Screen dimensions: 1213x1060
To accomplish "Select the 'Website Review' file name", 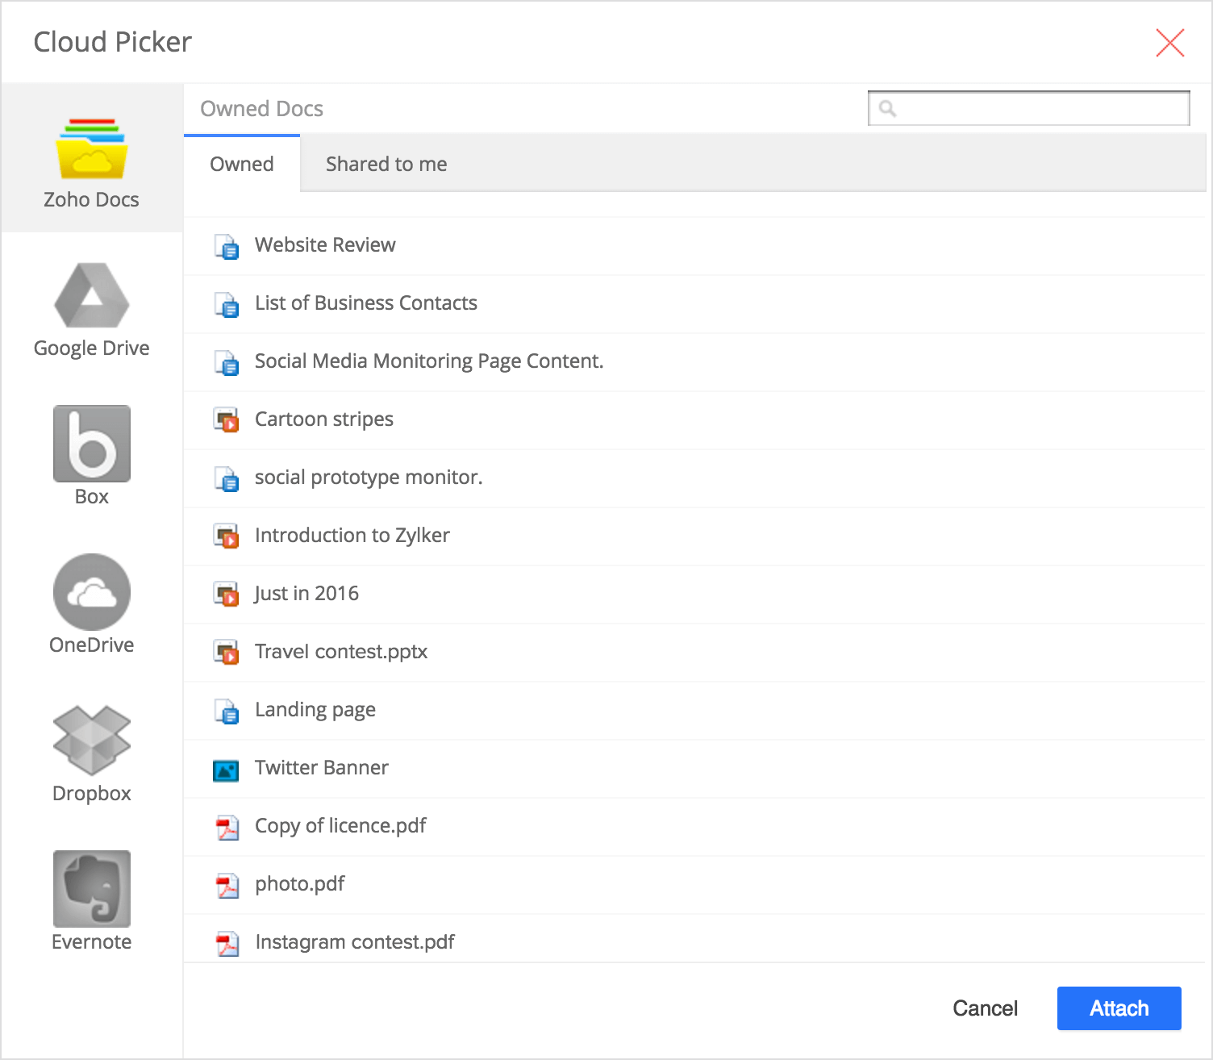I will 325,244.
